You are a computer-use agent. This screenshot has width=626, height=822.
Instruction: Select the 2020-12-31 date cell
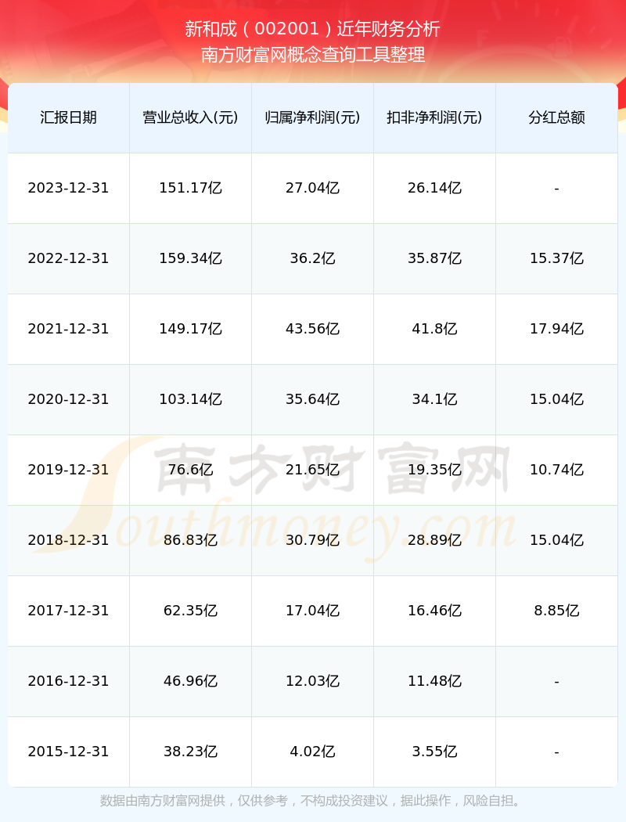pyautogui.click(x=69, y=399)
